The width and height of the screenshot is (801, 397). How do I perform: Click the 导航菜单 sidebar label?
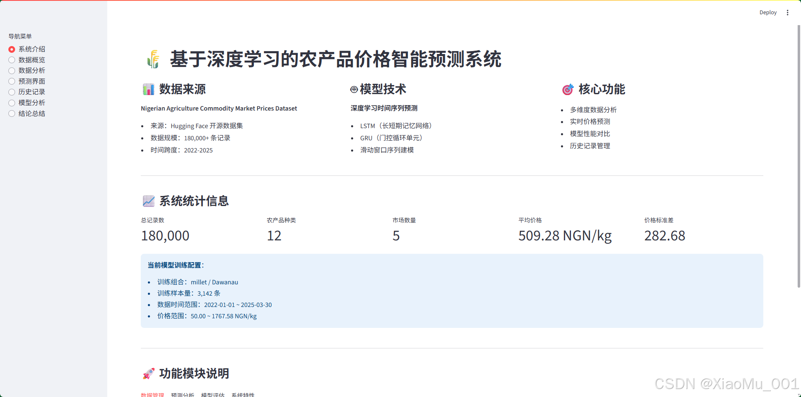tap(20, 36)
